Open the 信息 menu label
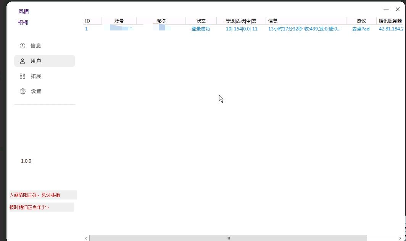406x241 pixels. click(36, 46)
